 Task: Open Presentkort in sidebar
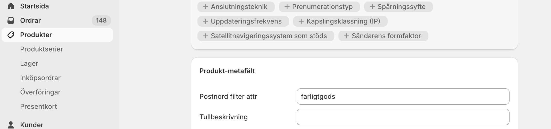coord(38,106)
